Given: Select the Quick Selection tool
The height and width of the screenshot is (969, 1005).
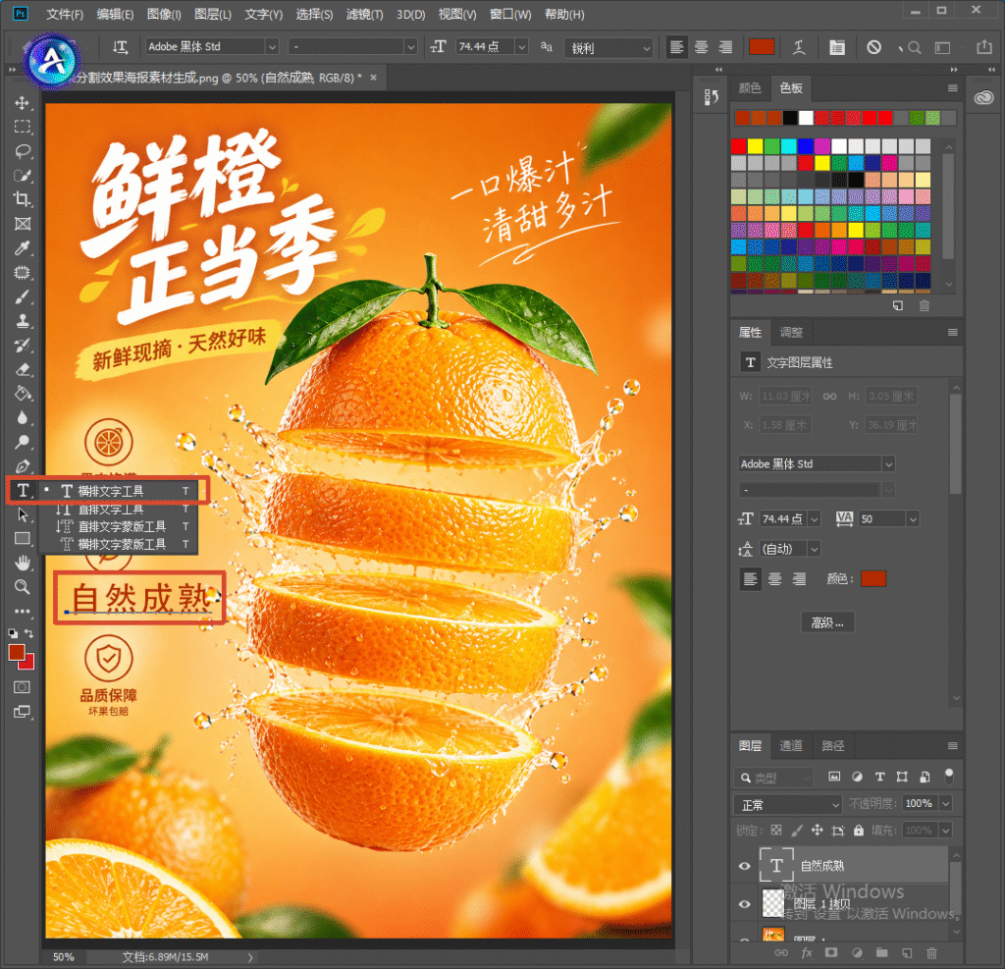Looking at the screenshot, I should (23, 176).
